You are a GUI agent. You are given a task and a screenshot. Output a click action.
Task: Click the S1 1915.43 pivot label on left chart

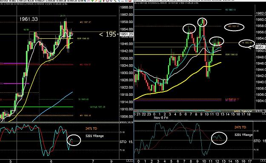[83, 100]
